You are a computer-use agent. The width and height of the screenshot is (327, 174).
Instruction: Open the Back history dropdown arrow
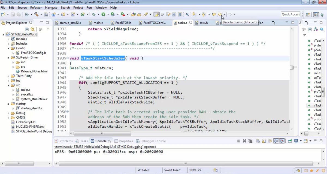click(x=225, y=14)
